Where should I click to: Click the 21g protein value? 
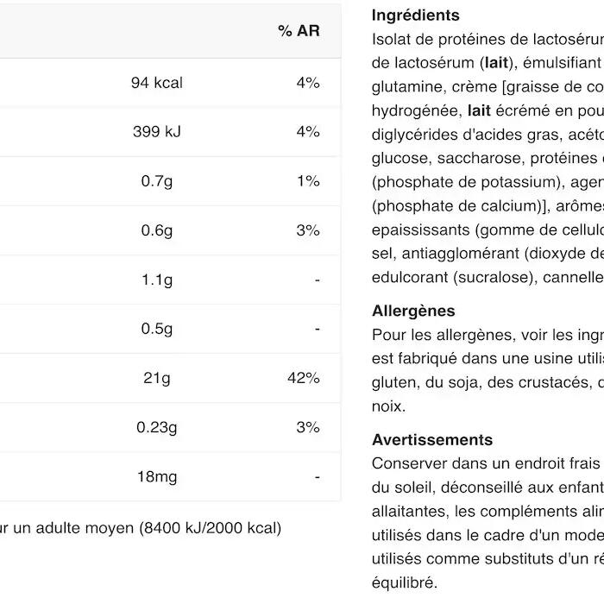click(157, 378)
